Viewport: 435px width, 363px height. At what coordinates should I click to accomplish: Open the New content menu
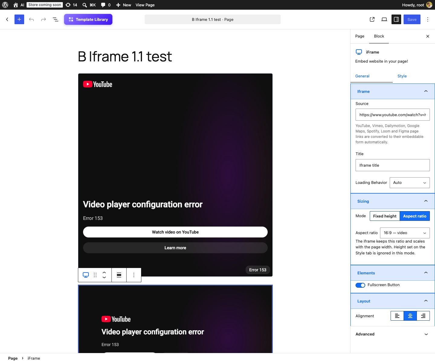[x=124, y=5]
